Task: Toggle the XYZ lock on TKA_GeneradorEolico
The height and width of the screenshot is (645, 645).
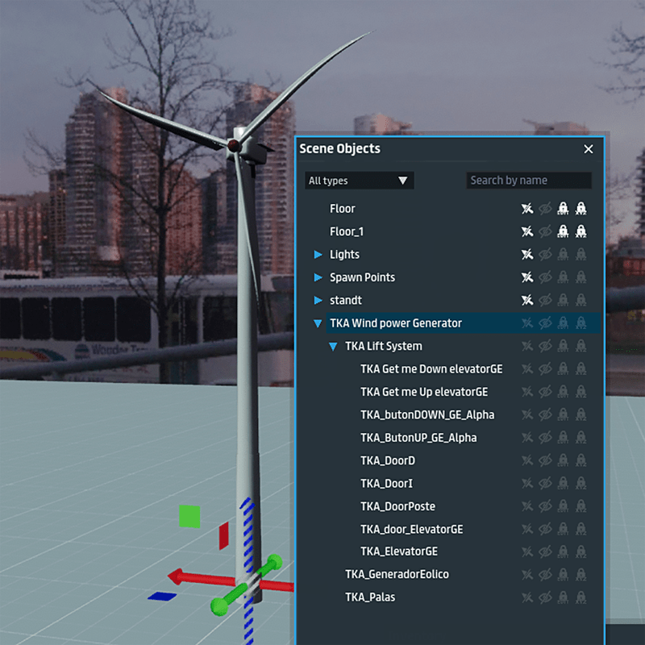Action: click(x=580, y=575)
